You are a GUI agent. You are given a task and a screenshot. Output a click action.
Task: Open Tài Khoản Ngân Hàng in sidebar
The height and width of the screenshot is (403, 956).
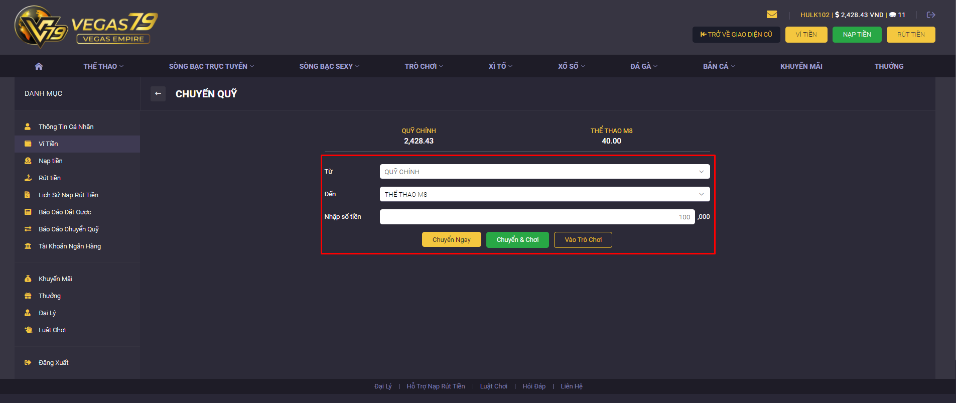point(70,246)
